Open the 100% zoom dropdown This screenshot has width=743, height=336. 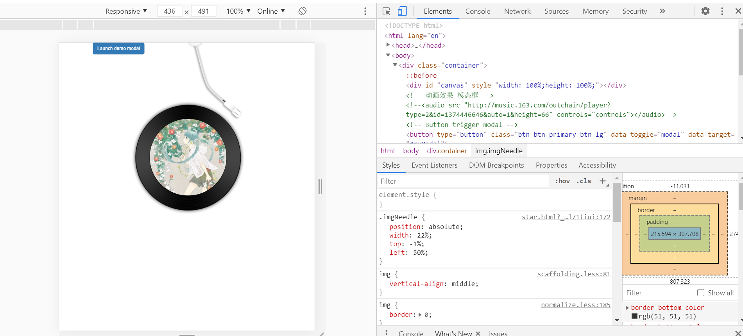238,11
